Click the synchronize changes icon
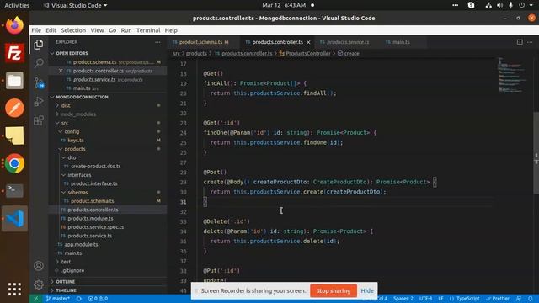The height and width of the screenshot is (303, 539). 79,299
